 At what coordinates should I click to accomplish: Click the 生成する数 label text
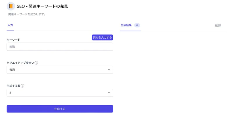click(13, 86)
